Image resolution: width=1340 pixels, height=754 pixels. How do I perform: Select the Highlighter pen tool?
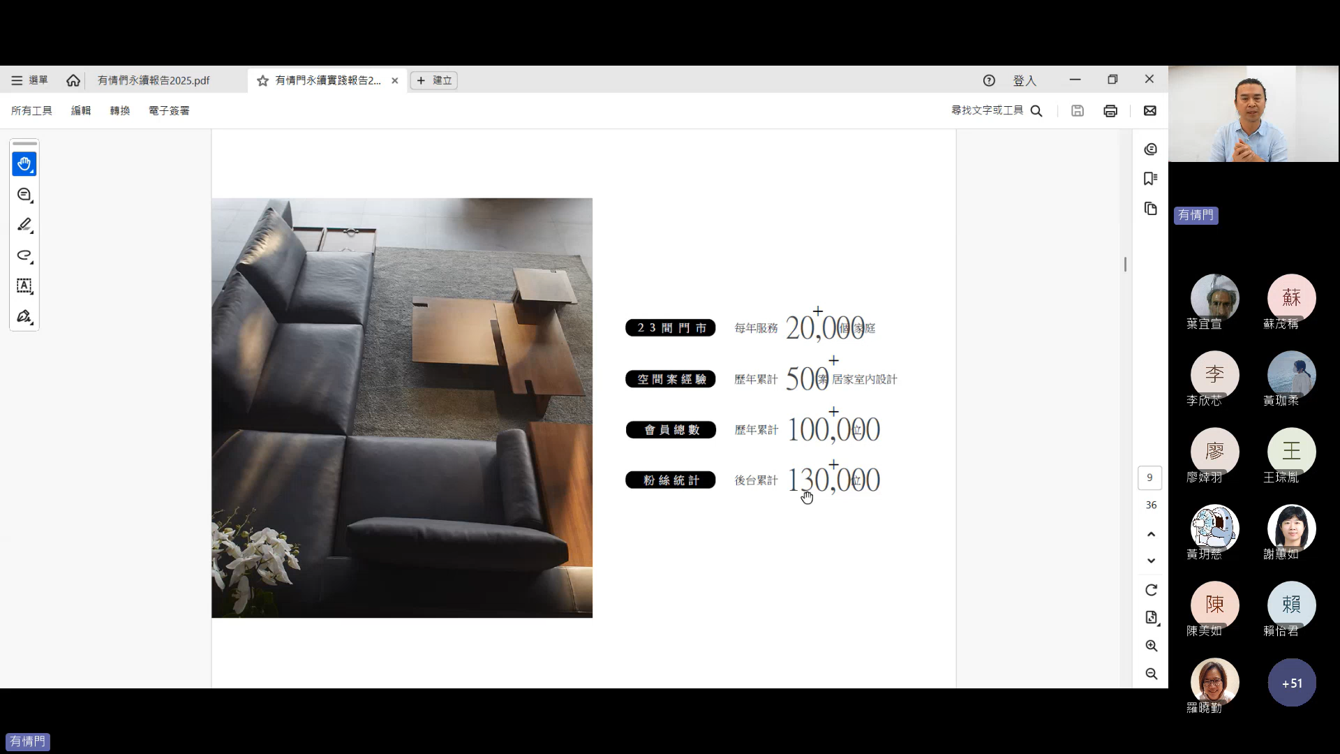24,225
